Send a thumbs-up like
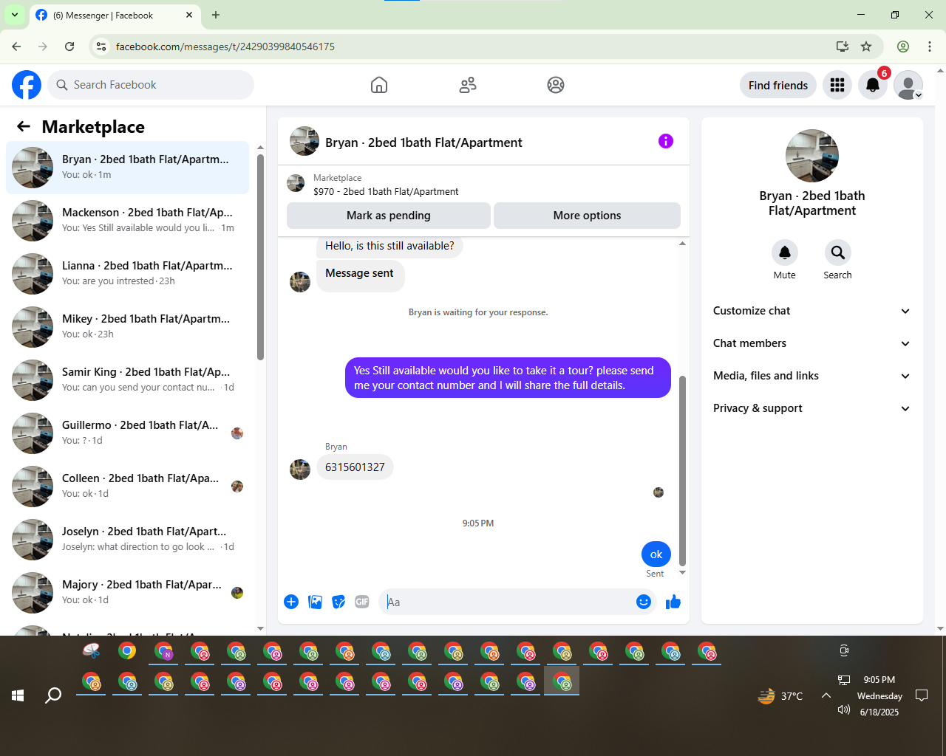The height and width of the screenshot is (756, 946). [x=673, y=602]
